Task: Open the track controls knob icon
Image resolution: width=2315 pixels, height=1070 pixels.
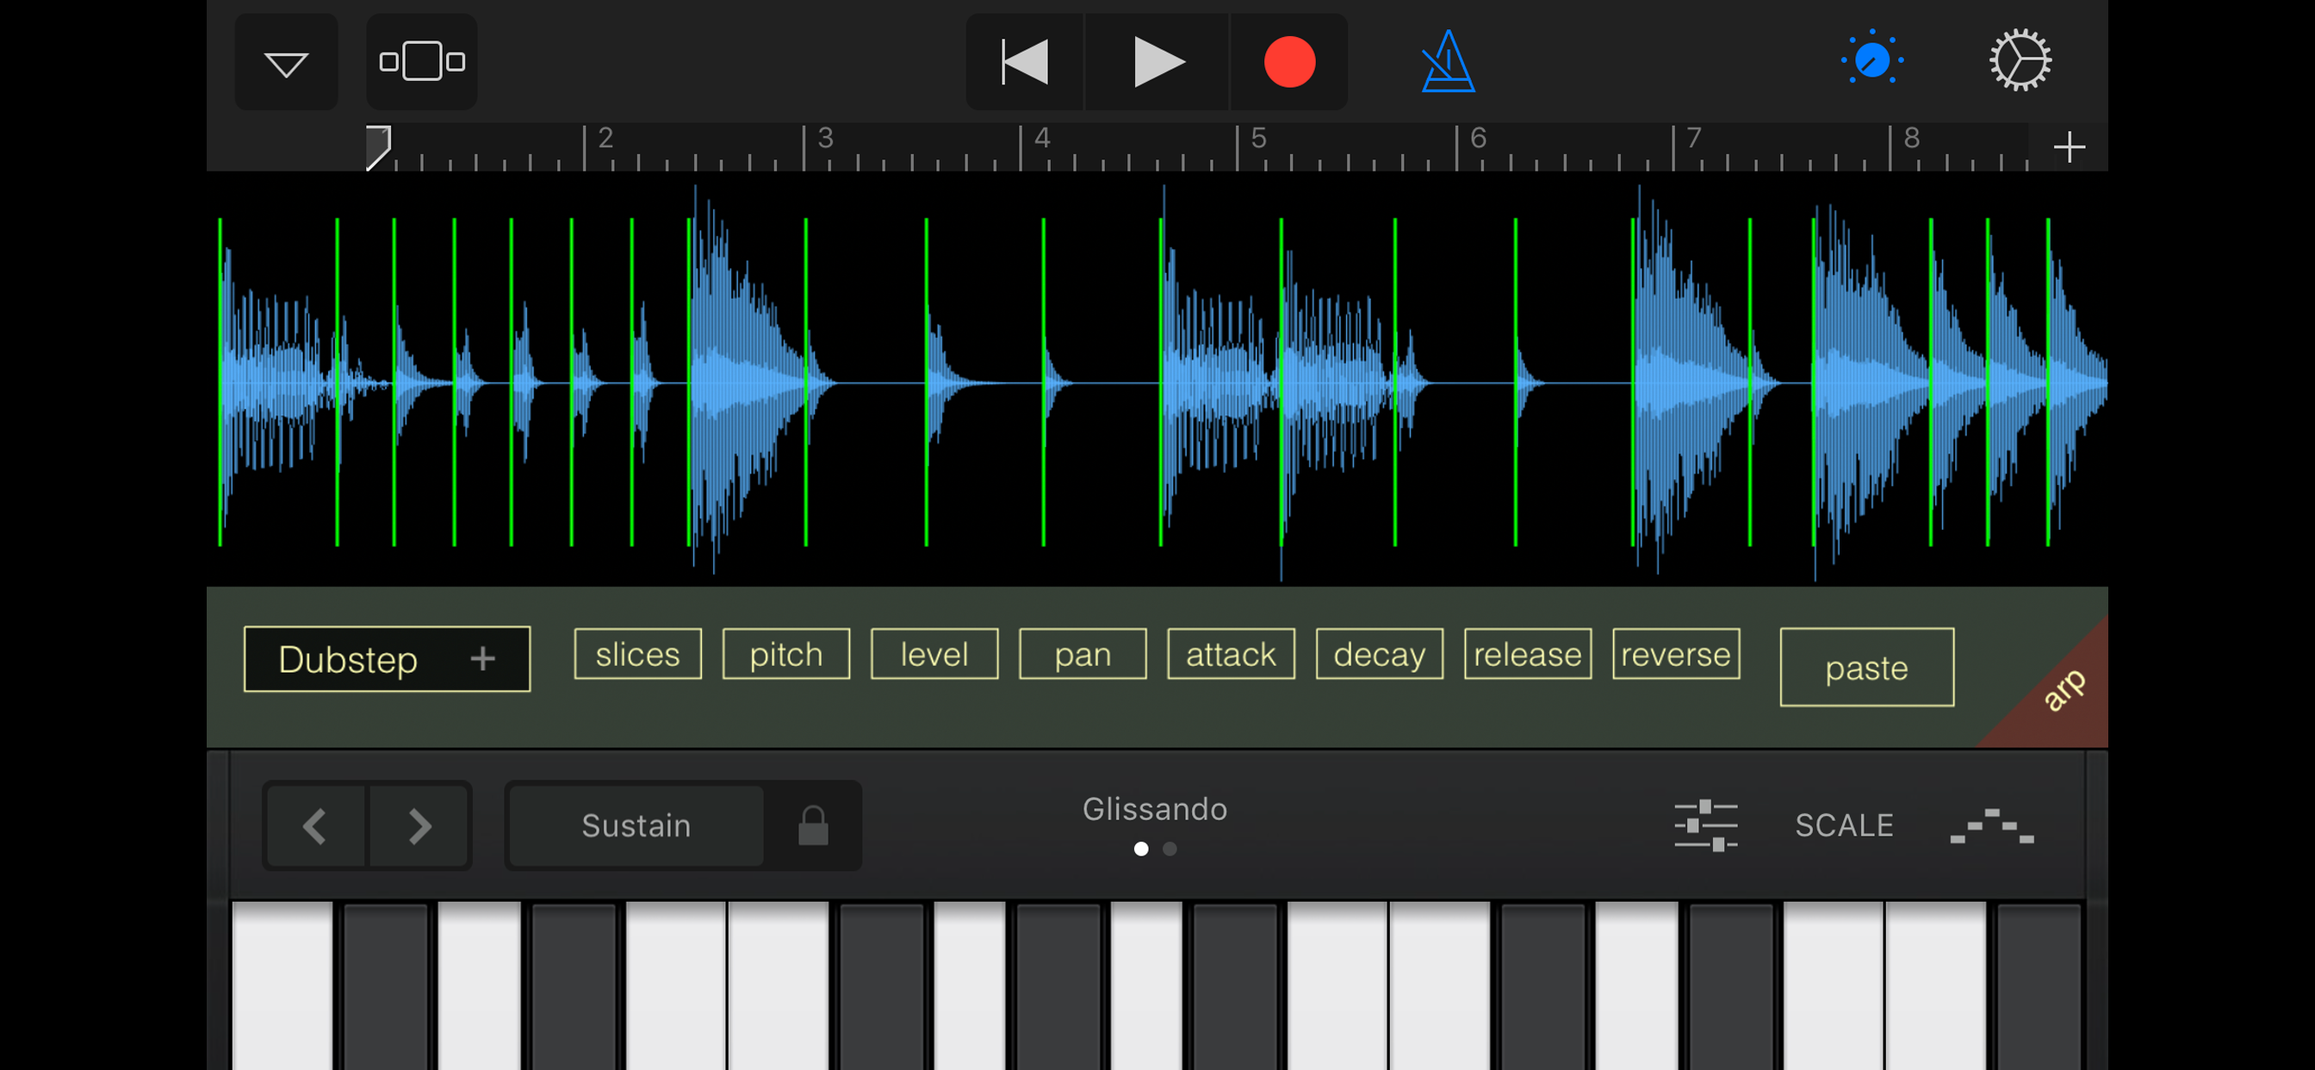Action: pos(1871,61)
